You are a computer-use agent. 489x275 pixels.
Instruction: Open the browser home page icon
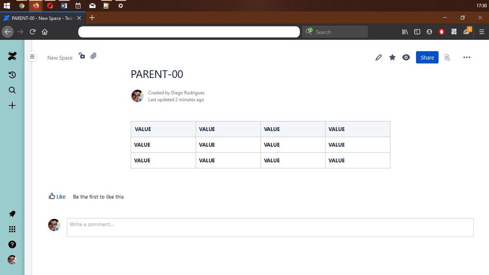[45, 32]
